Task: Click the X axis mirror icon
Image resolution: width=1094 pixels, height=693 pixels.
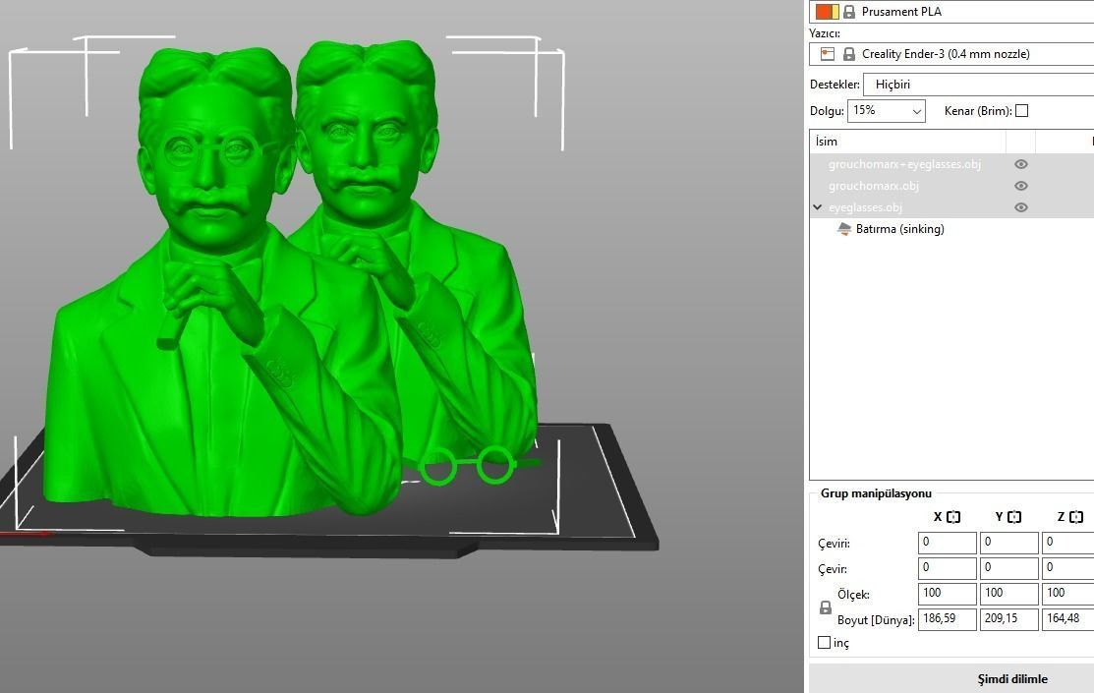Action: 953,517
